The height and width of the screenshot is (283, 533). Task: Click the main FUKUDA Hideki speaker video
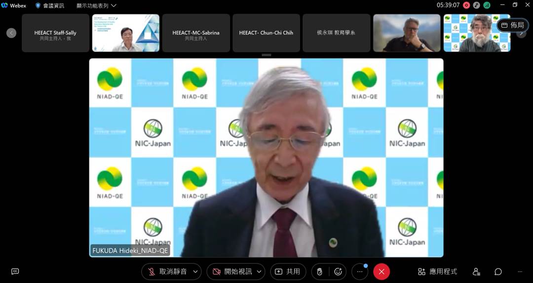click(266, 158)
